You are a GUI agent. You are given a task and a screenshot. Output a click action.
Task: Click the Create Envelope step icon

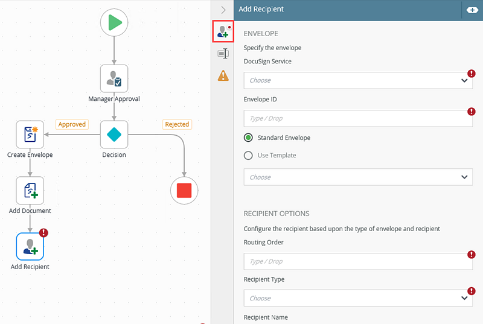point(30,135)
